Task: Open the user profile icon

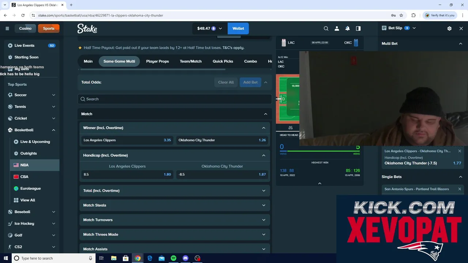Action: [337, 28]
